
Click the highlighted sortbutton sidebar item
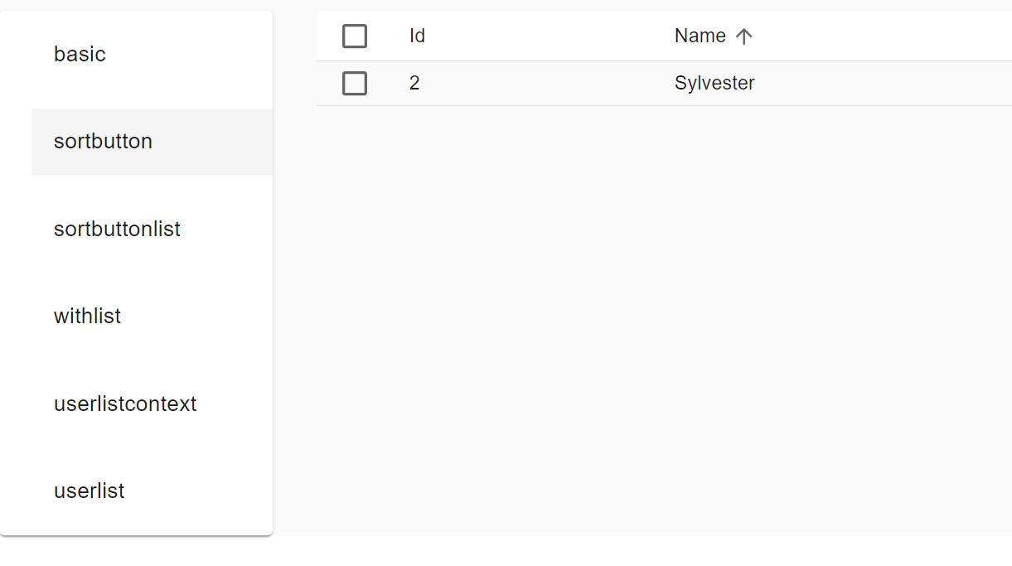103,141
